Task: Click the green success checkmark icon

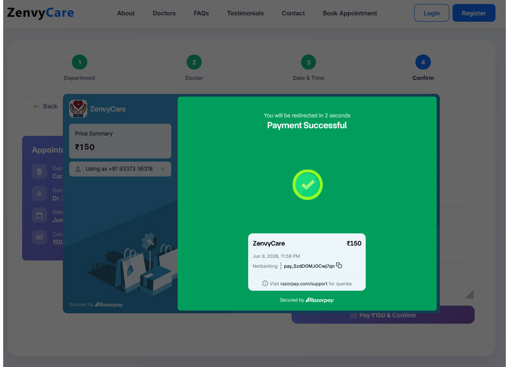Action: [x=307, y=185]
